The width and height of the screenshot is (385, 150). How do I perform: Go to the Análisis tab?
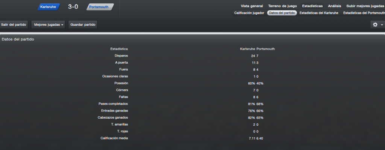(334, 6)
